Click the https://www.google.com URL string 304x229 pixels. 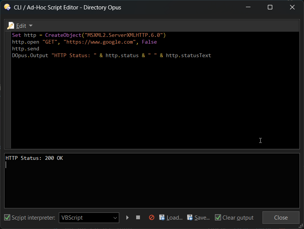pos(100,42)
